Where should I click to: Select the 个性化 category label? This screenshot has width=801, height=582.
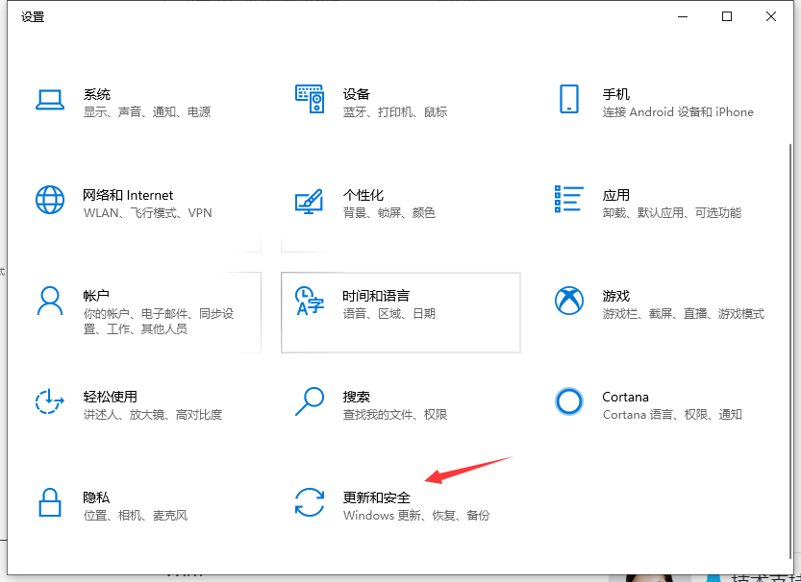coord(363,195)
